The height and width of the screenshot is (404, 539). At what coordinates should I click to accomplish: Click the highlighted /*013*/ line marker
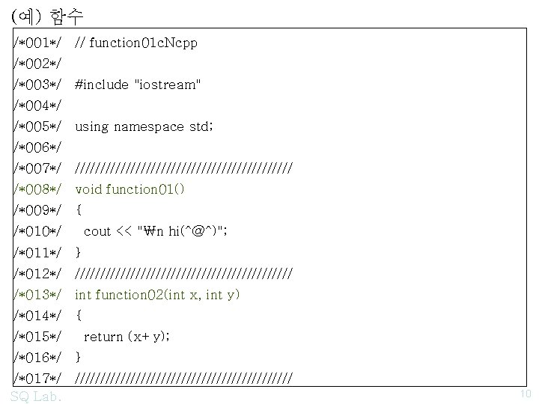pos(37,295)
